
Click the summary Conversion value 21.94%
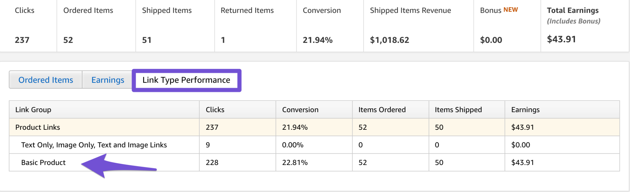[317, 40]
